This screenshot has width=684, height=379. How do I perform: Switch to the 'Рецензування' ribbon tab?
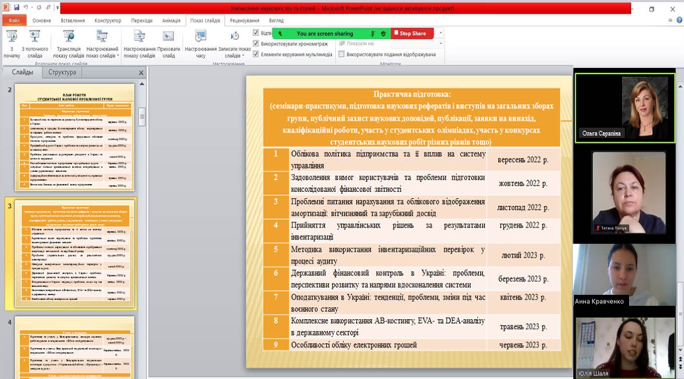pos(244,21)
